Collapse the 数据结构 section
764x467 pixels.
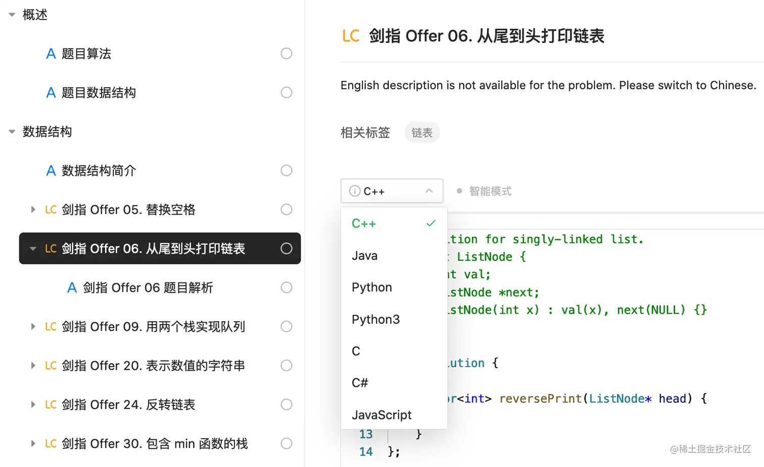tap(12, 132)
